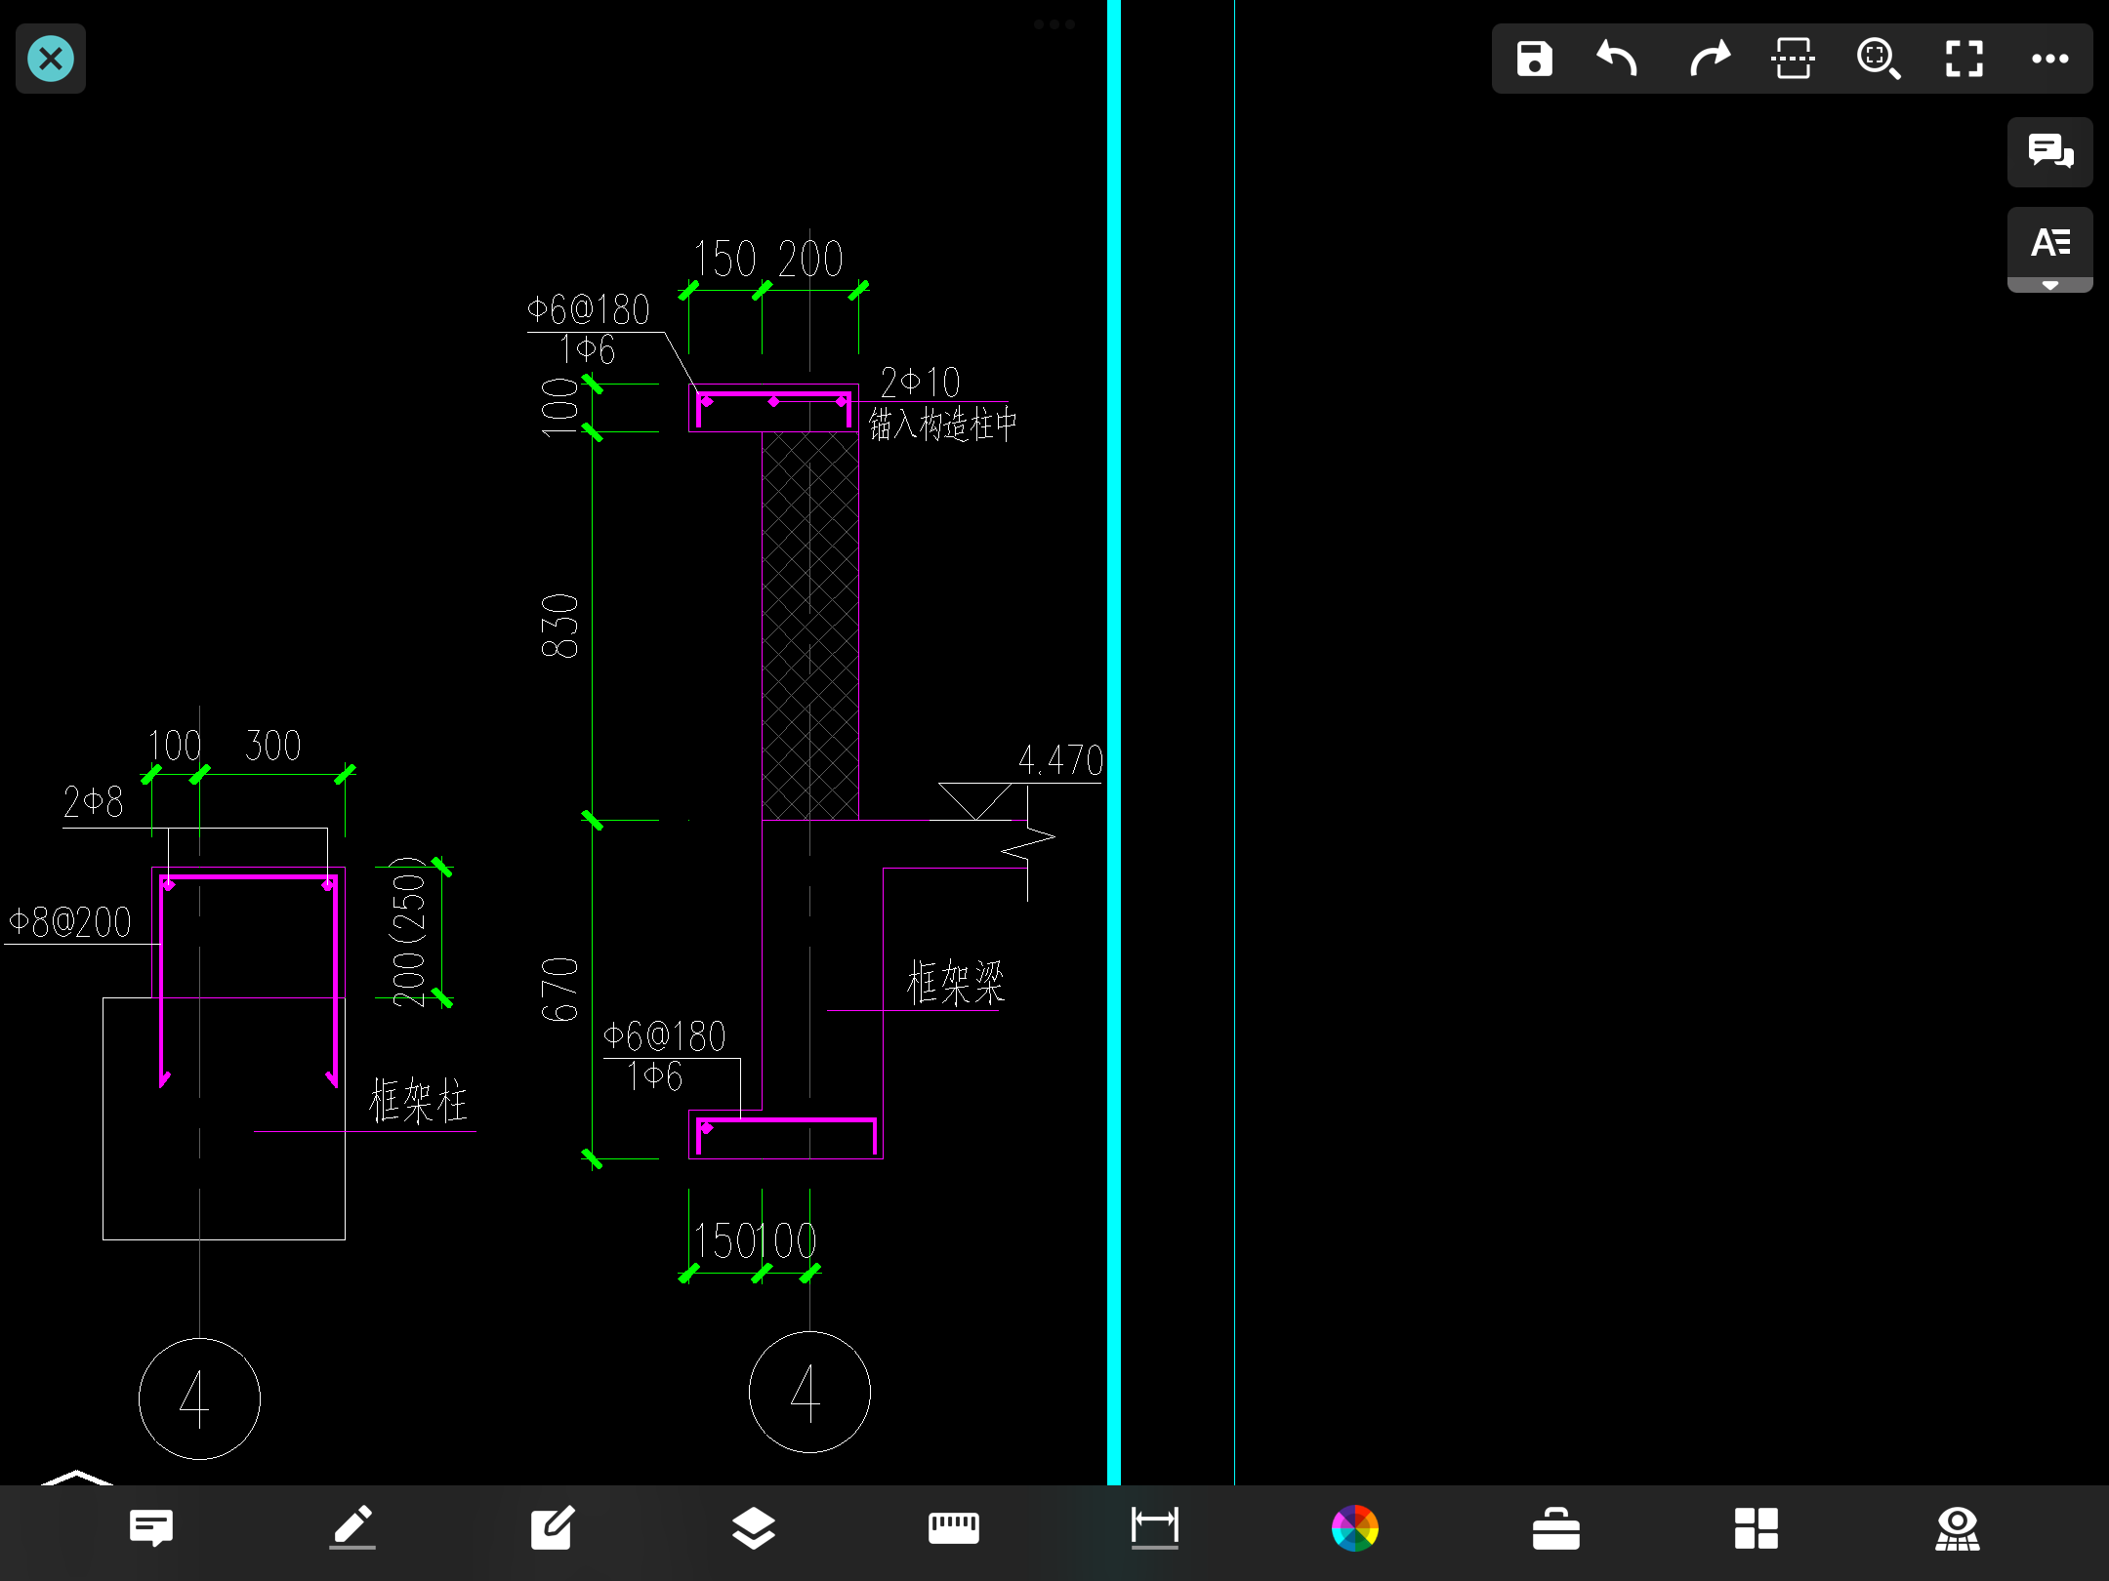Close the drawing with the X button
The height and width of the screenshot is (1581, 2109).
tap(51, 59)
